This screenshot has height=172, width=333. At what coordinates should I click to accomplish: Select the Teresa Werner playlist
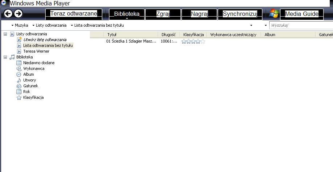point(36,51)
